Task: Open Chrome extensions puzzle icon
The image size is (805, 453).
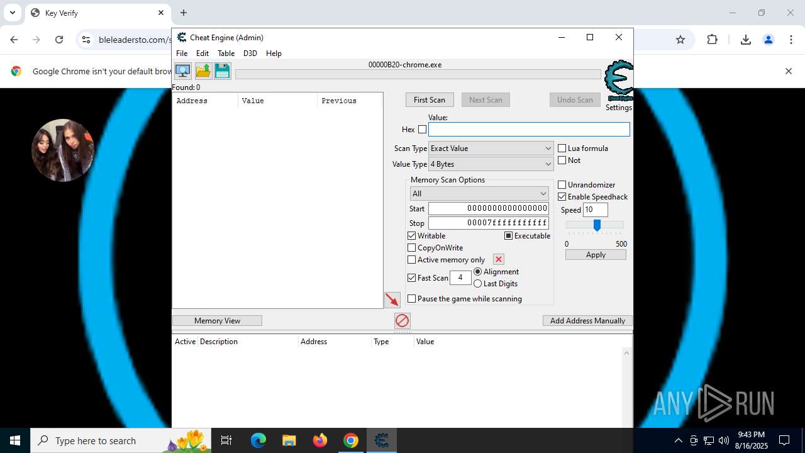Action: (x=712, y=40)
